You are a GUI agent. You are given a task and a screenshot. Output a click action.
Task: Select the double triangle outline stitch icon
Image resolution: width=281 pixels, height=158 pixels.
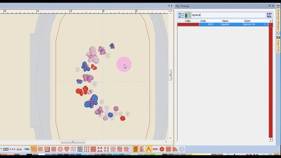19,149
